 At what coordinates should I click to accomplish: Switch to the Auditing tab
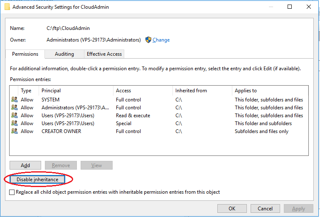coord(64,54)
